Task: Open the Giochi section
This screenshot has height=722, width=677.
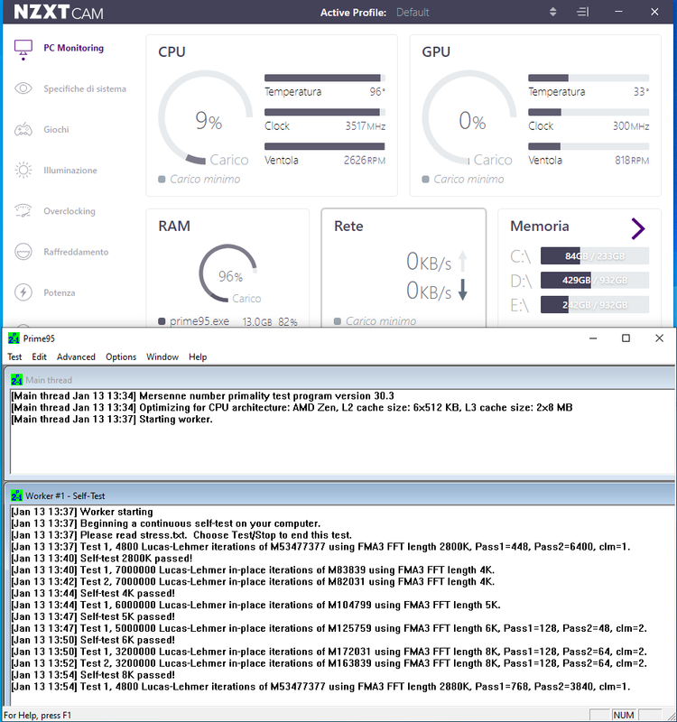Action: coord(56,129)
